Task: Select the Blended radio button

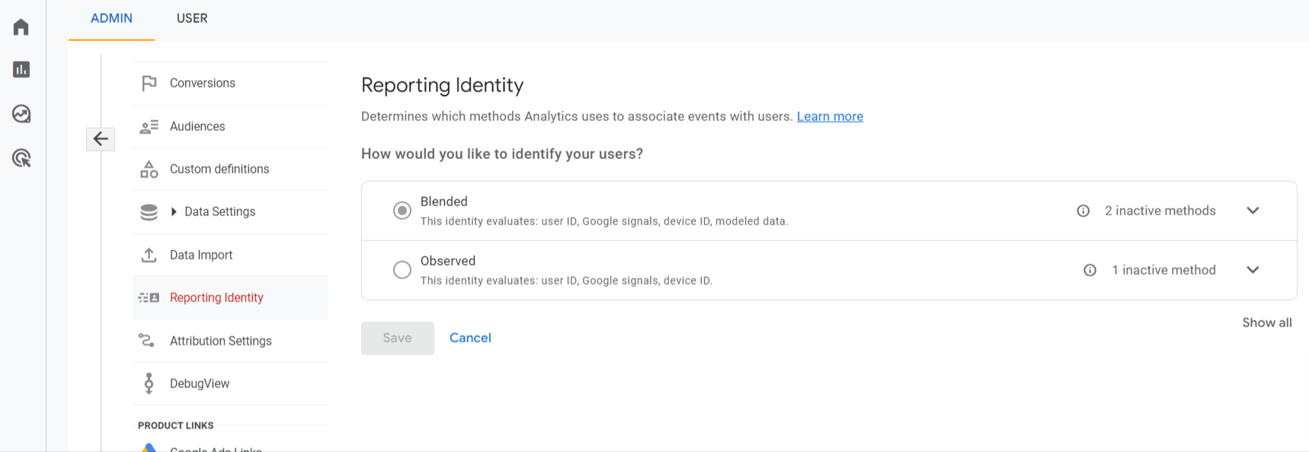Action: pos(402,211)
